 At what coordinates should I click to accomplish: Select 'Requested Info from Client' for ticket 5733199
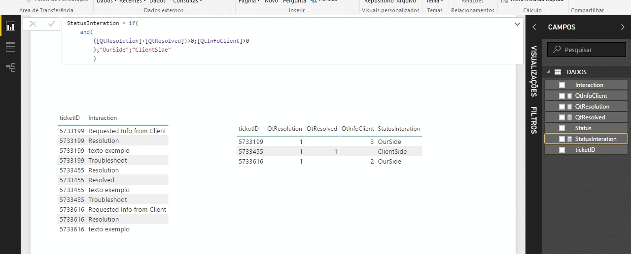(x=127, y=131)
